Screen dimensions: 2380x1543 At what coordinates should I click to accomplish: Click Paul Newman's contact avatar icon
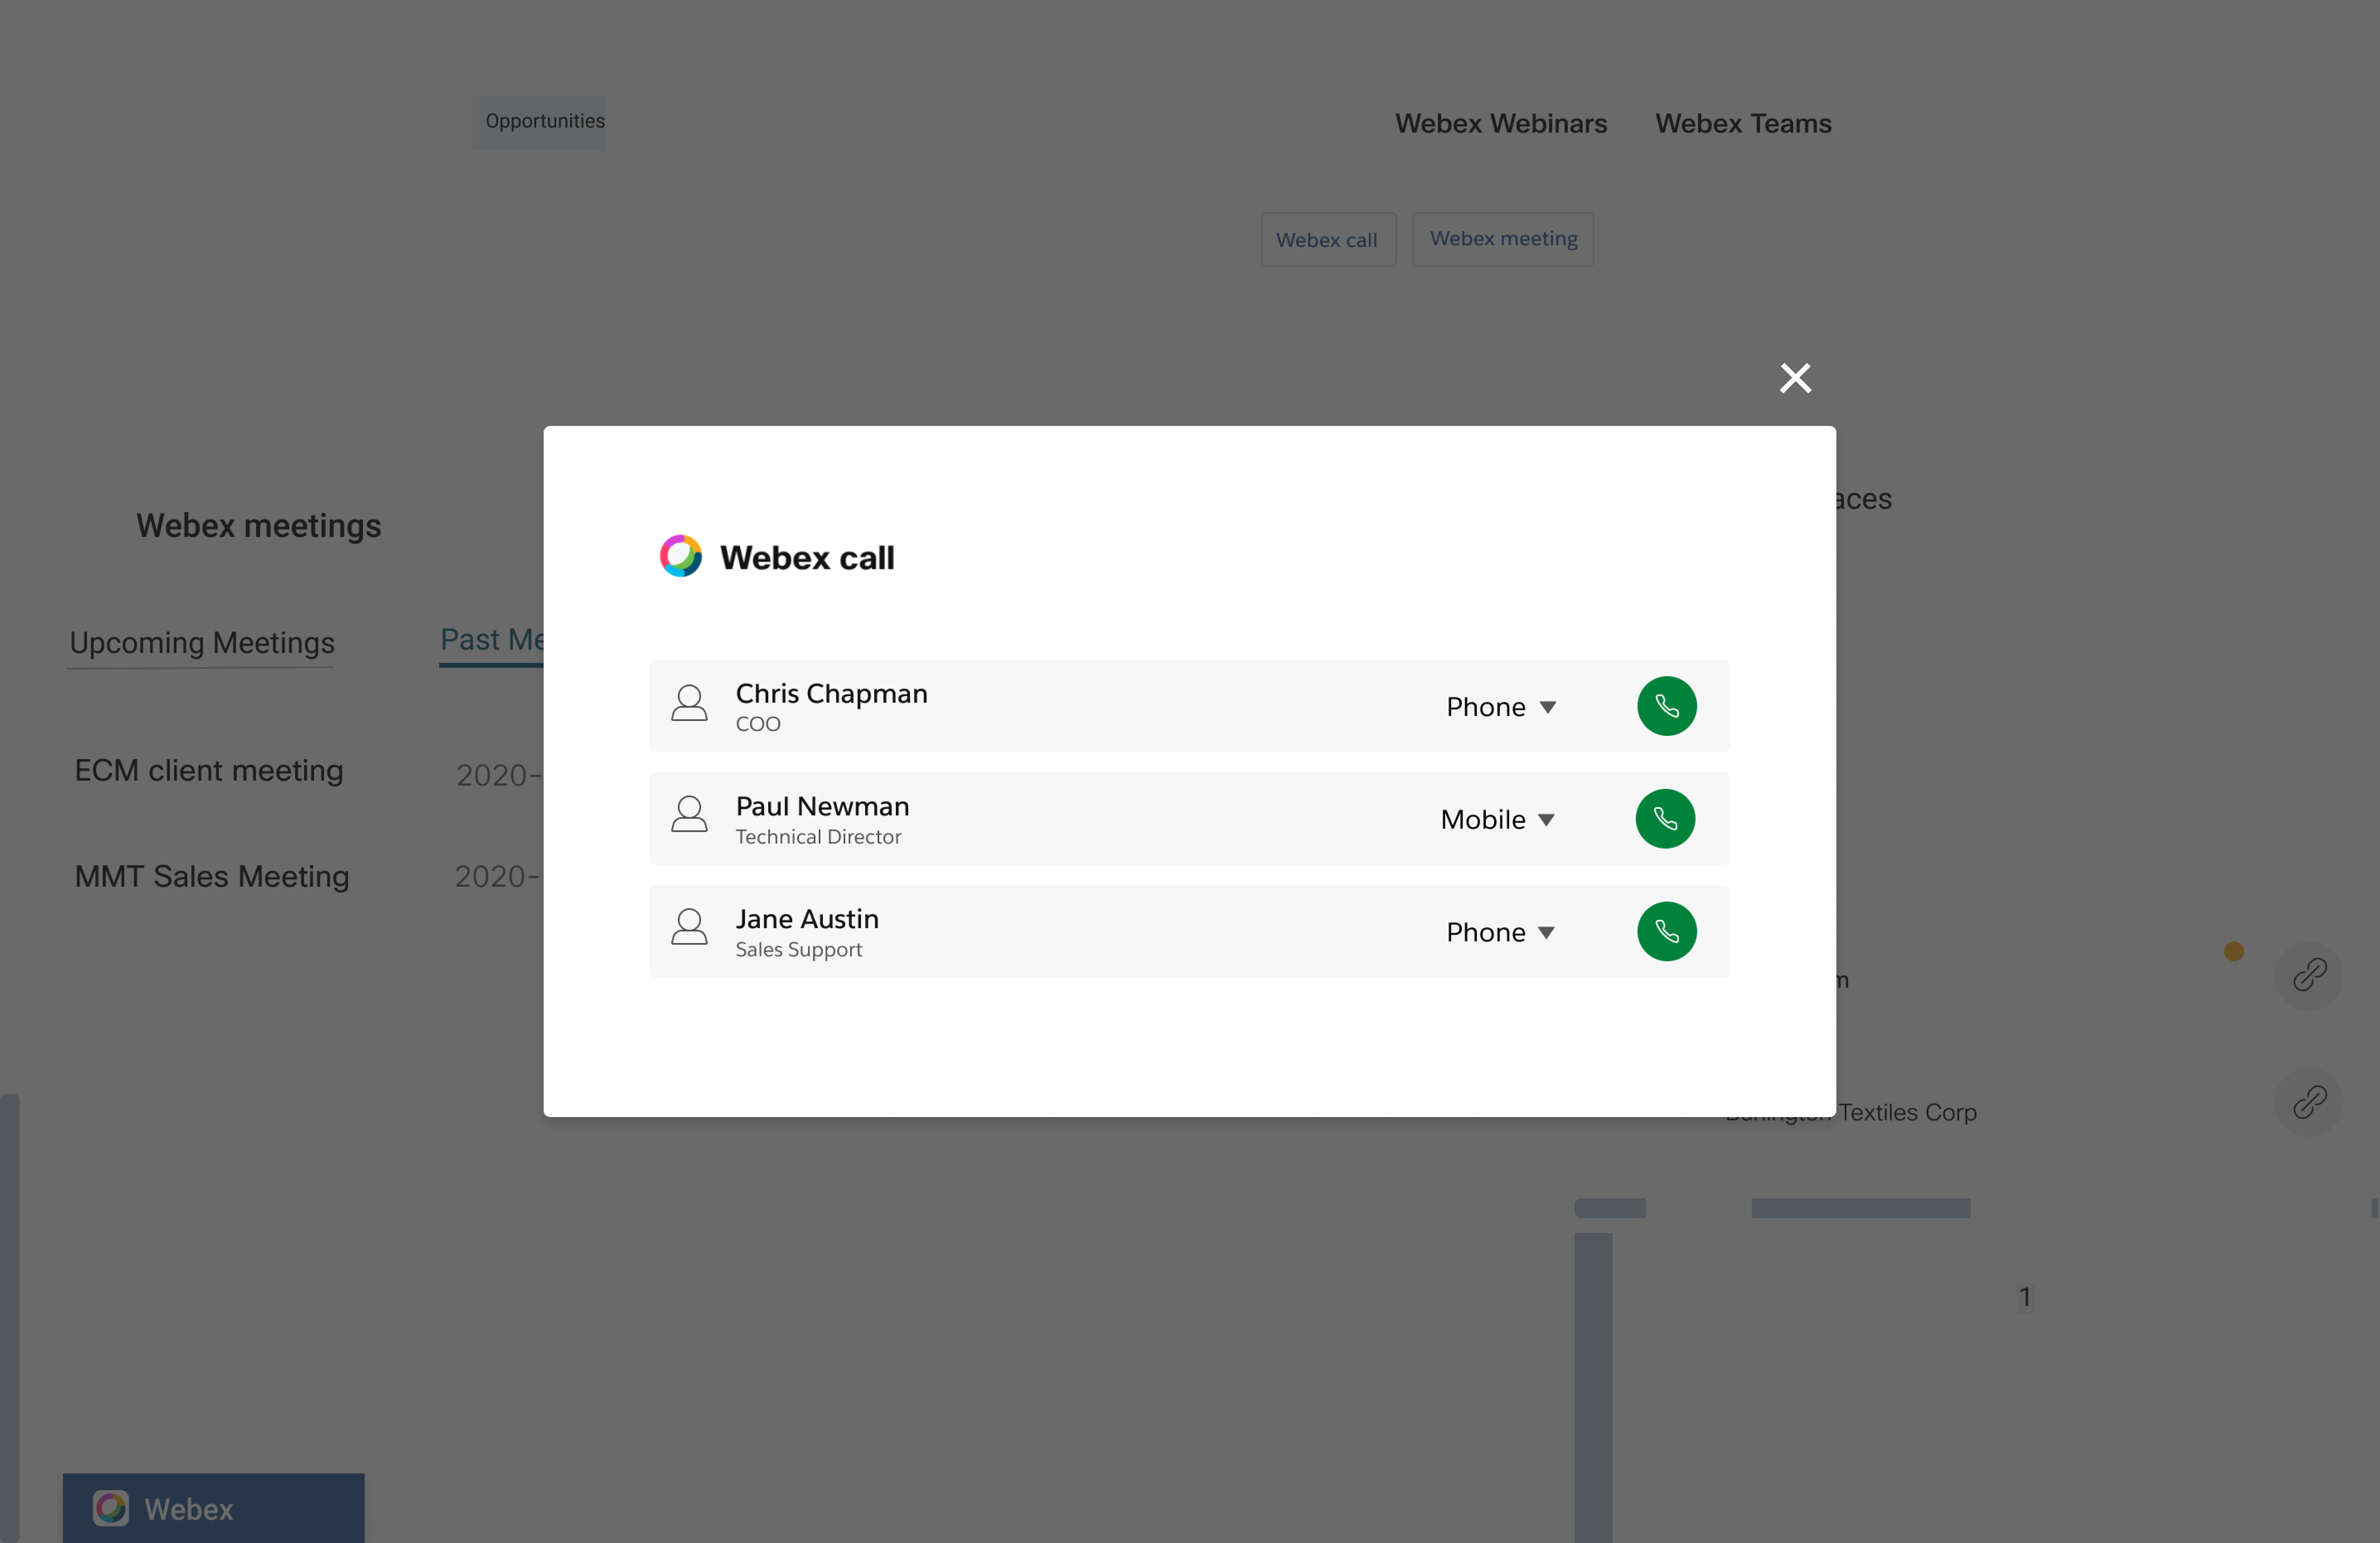click(689, 815)
